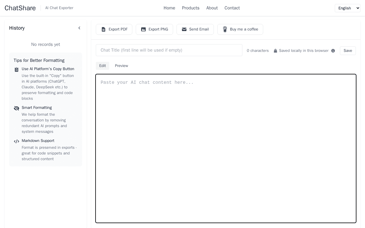Switch to the Preview tab
Screen dimensions: 365x228
[121, 66]
